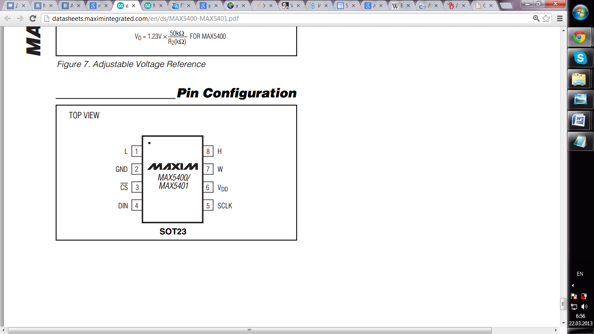Image resolution: width=594 pixels, height=334 pixels.
Task: Click the 'TOP VIEW' label
Action: click(x=84, y=116)
